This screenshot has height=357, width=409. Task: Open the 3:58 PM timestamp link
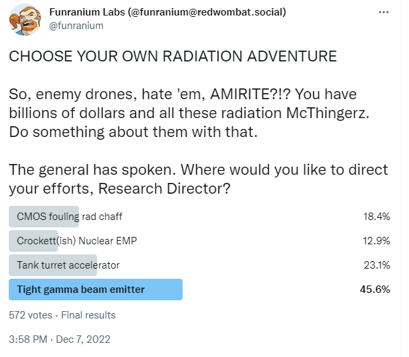28,339
